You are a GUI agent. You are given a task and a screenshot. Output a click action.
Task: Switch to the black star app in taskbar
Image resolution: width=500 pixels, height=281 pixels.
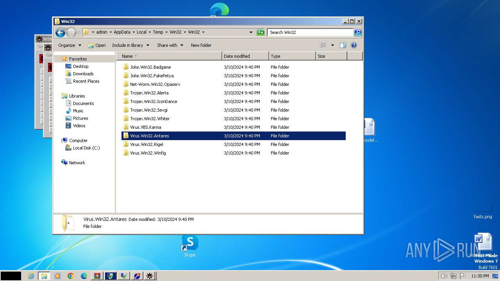[x=150, y=276]
